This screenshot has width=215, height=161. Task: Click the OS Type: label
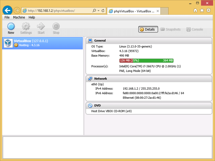pos(97,46)
